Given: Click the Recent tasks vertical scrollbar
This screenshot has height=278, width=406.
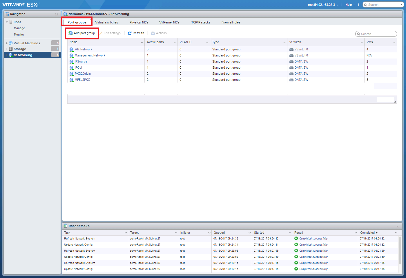Looking at the screenshot, I should (x=400, y=250).
